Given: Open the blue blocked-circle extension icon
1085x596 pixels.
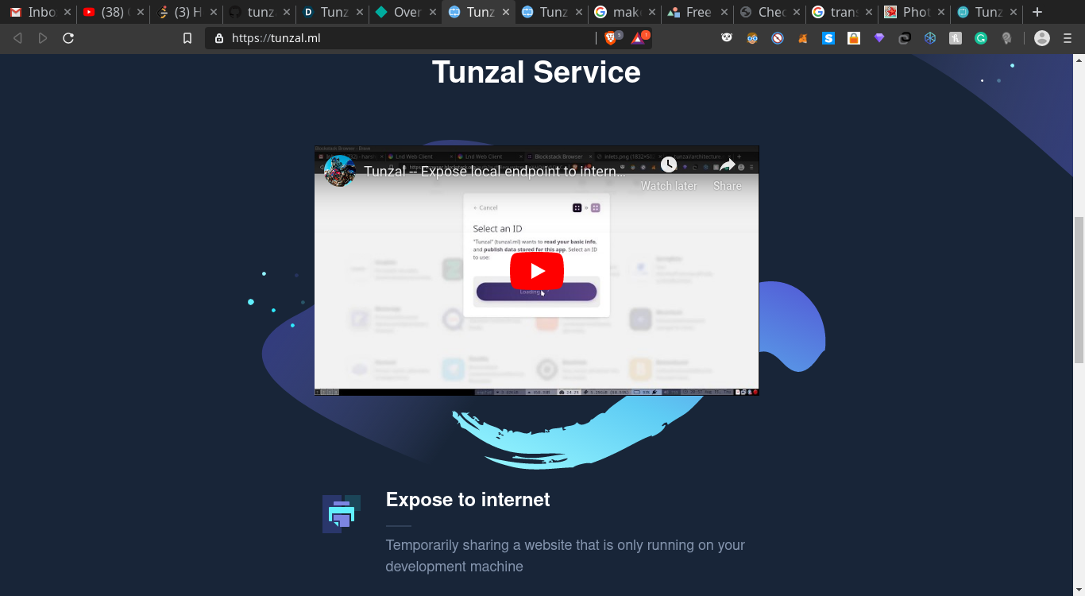Looking at the screenshot, I should click(778, 37).
